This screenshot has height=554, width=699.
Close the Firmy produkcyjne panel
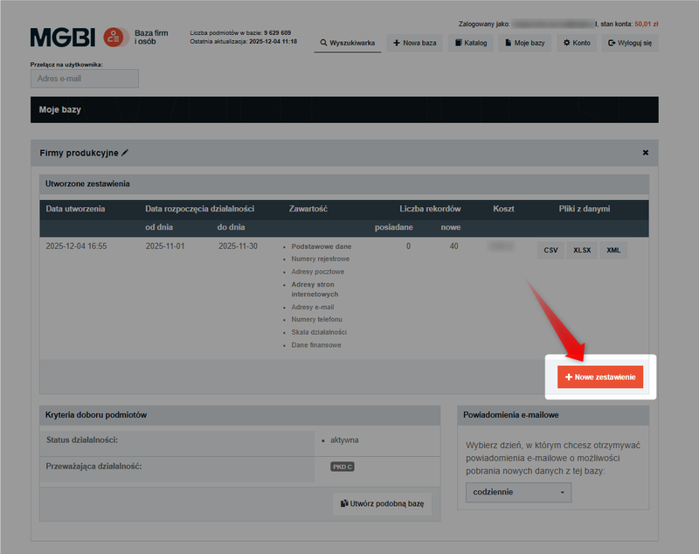point(646,153)
